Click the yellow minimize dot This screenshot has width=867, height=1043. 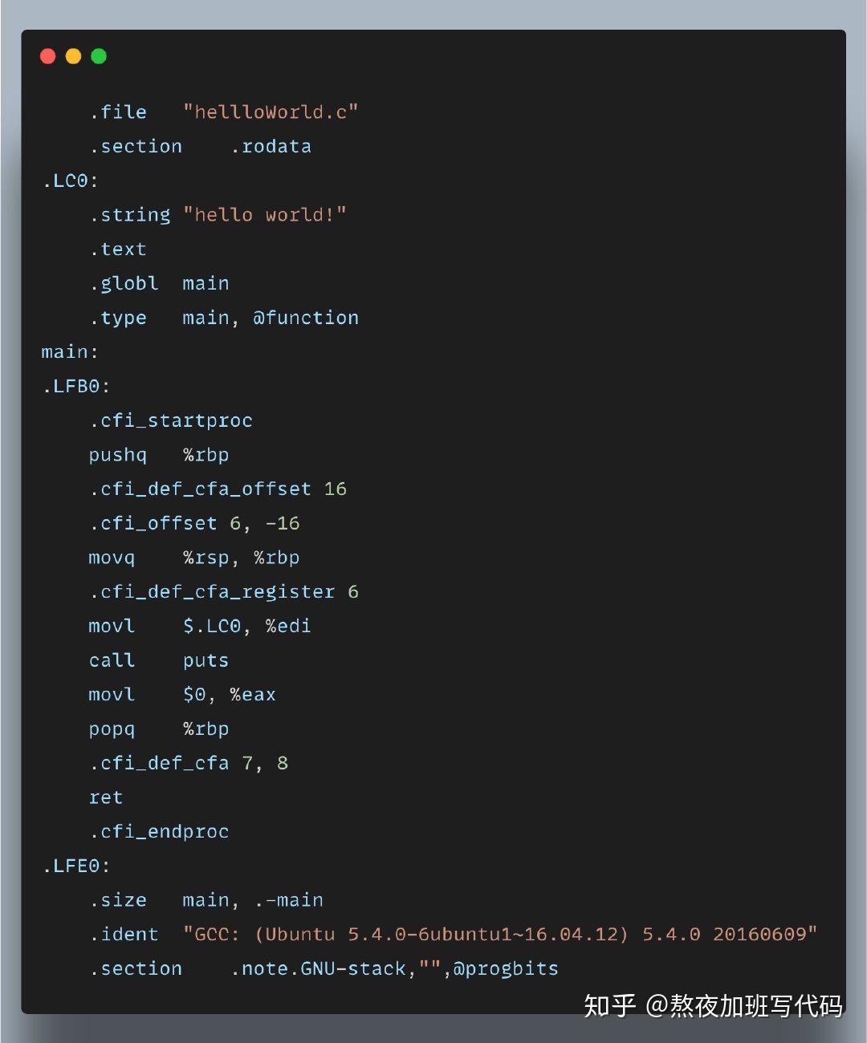pos(73,56)
